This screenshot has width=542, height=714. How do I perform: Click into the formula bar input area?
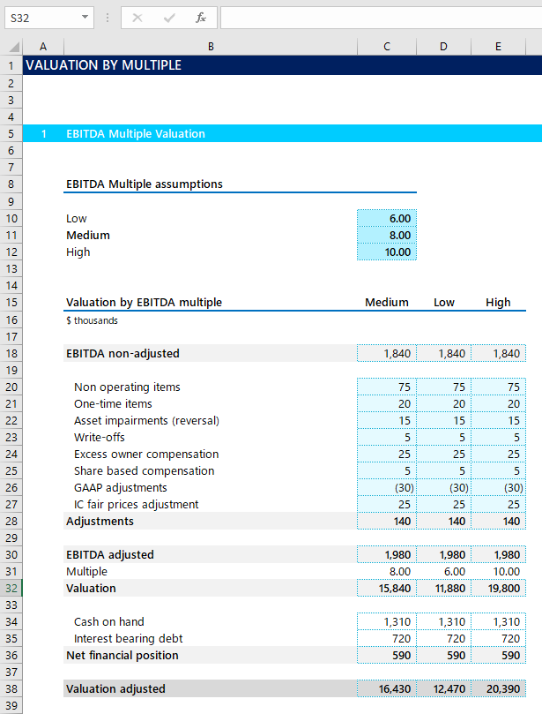(x=379, y=18)
